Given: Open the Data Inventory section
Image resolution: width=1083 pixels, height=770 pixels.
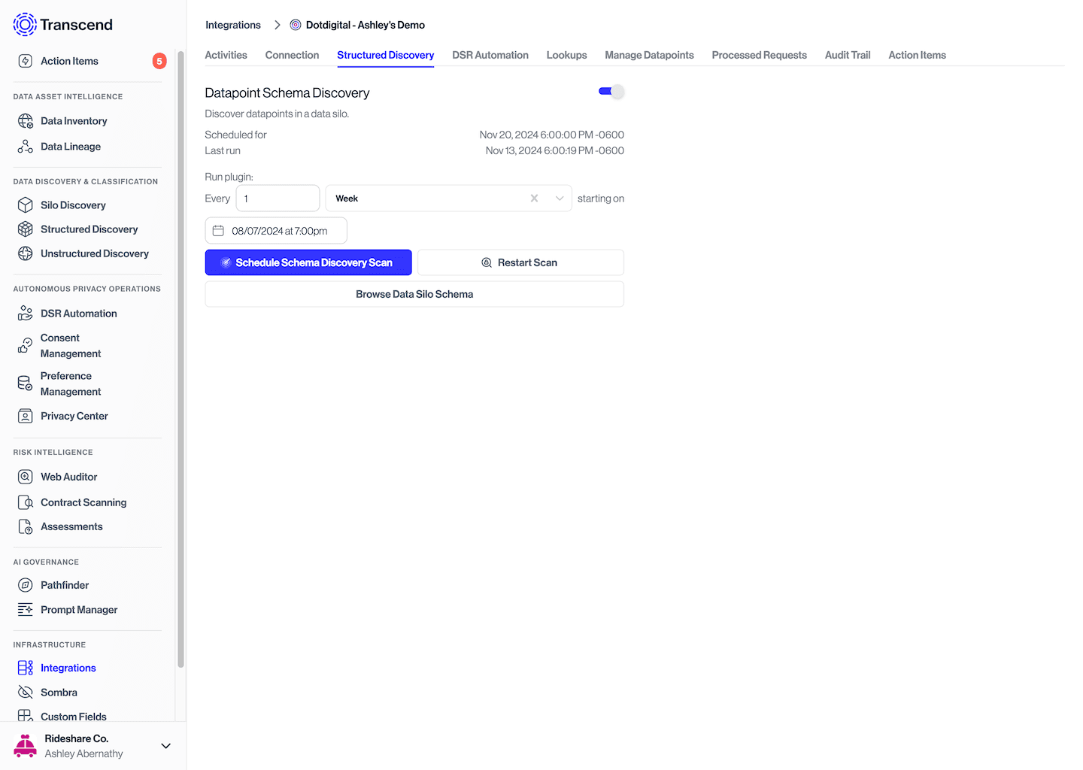Looking at the screenshot, I should [x=74, y=120].
